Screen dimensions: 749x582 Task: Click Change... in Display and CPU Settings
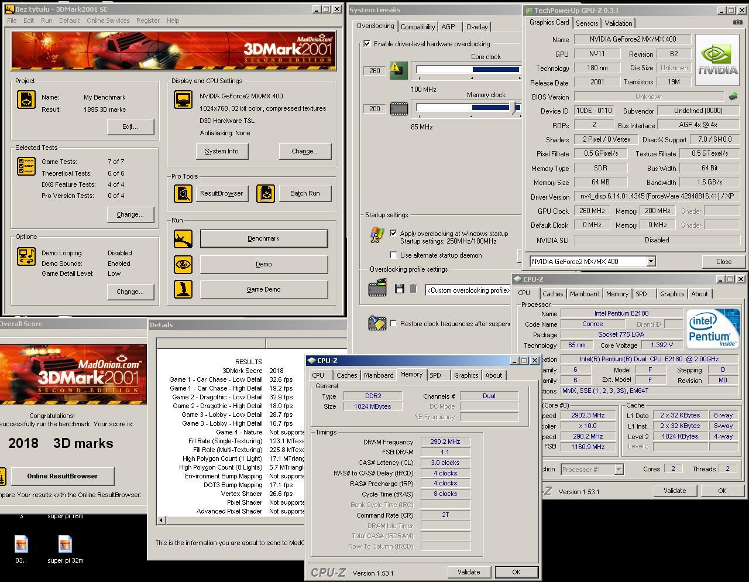(x=305, y=151)
